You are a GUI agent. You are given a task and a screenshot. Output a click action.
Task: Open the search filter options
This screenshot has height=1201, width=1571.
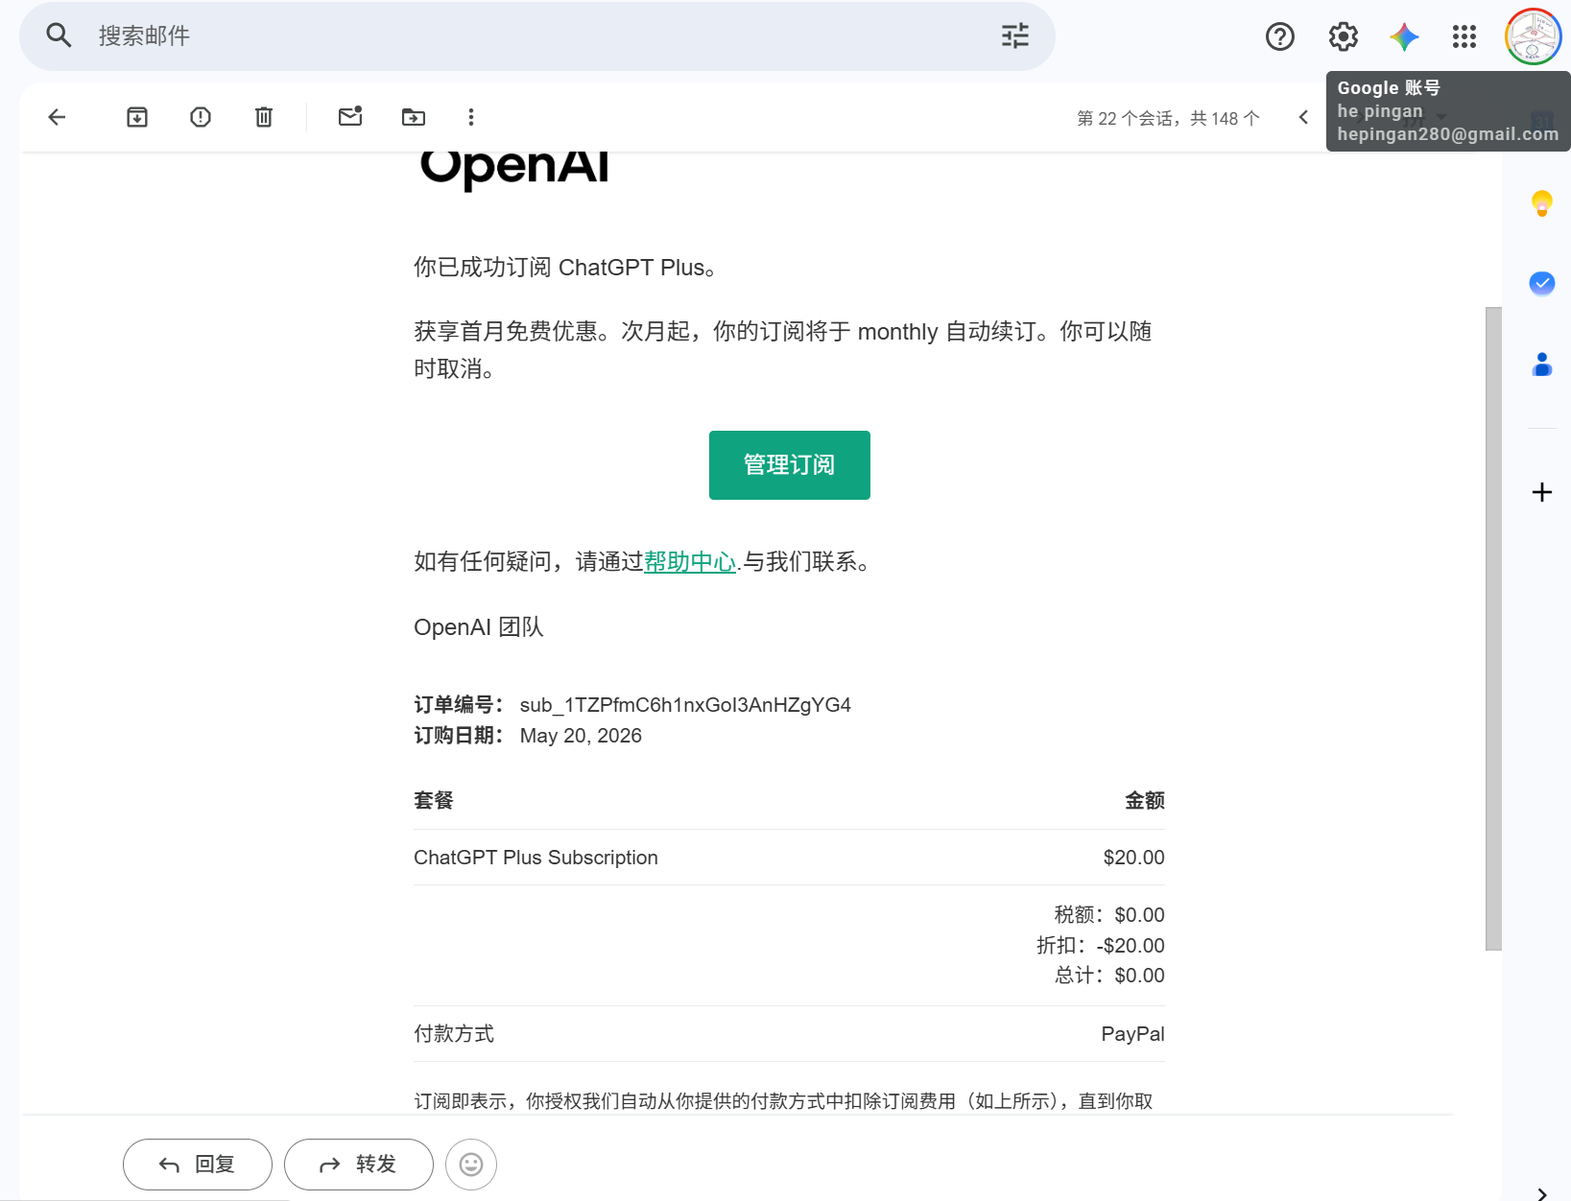(x=1015, y=36)
